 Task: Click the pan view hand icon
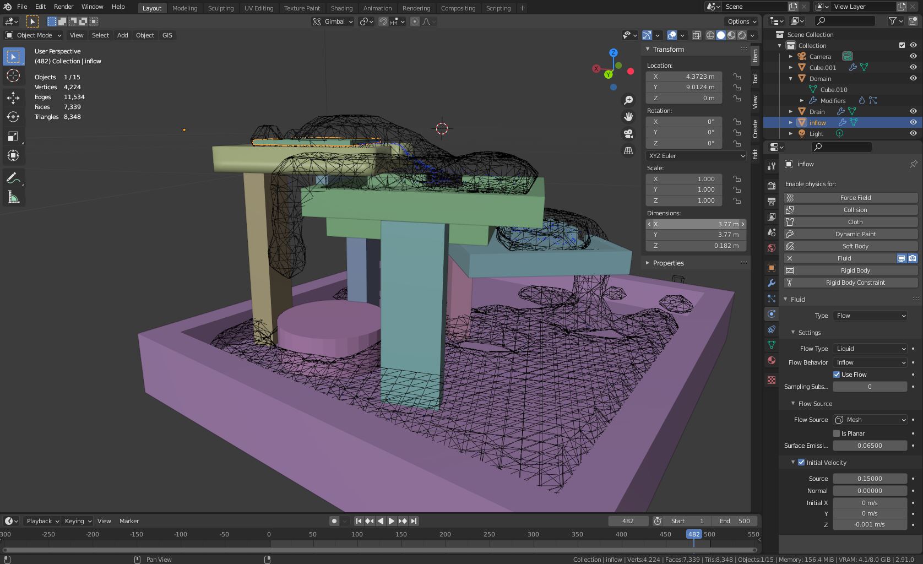(628, 117)
